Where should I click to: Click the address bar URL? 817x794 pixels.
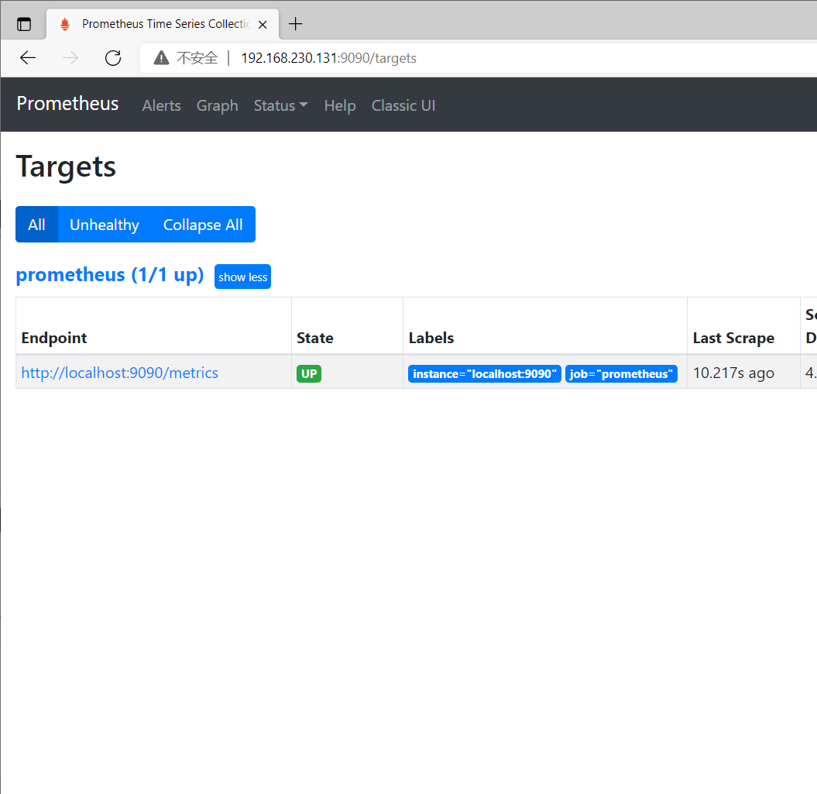pyautogui.click(x=329, y=58)
